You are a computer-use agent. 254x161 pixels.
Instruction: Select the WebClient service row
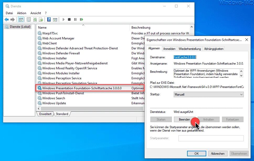point(90,43)
